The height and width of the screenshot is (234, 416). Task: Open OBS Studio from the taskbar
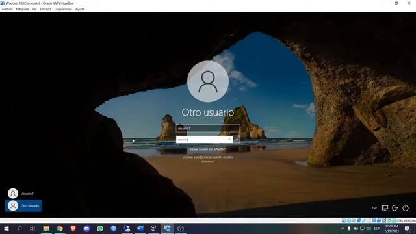(181, 228)
